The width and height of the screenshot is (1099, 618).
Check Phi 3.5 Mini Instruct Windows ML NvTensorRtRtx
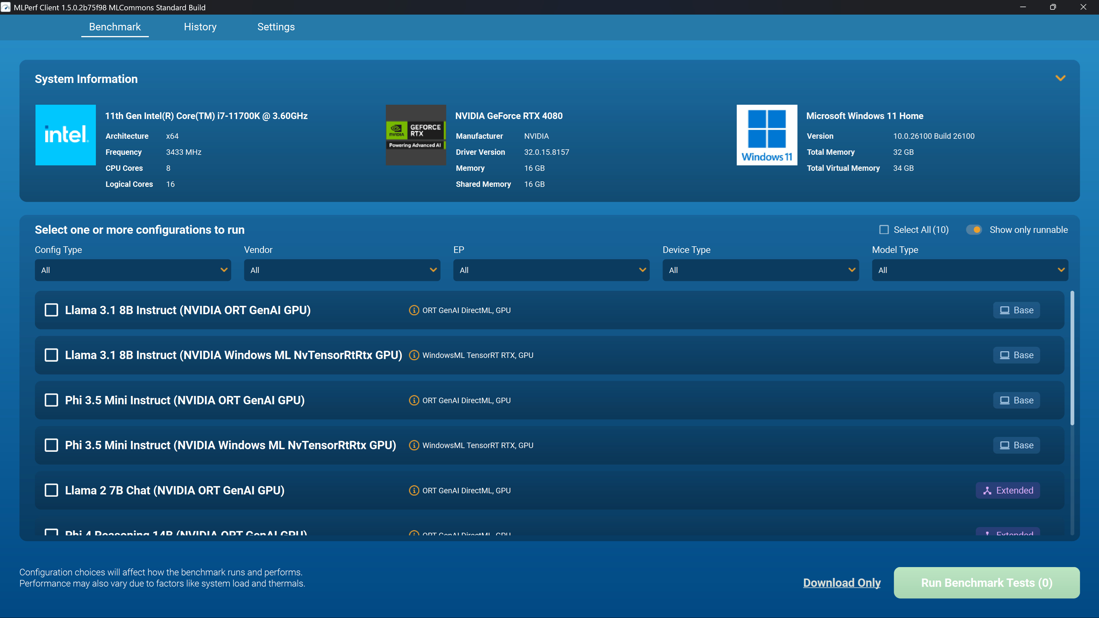[x=51, y=445]
